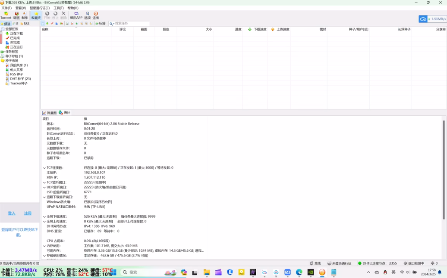
Task: Click the statistics panel vertical scrollbar
Action: (x=444, y=170)
